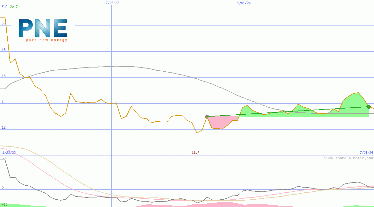Click the -30 oscillator axis label

4,204
